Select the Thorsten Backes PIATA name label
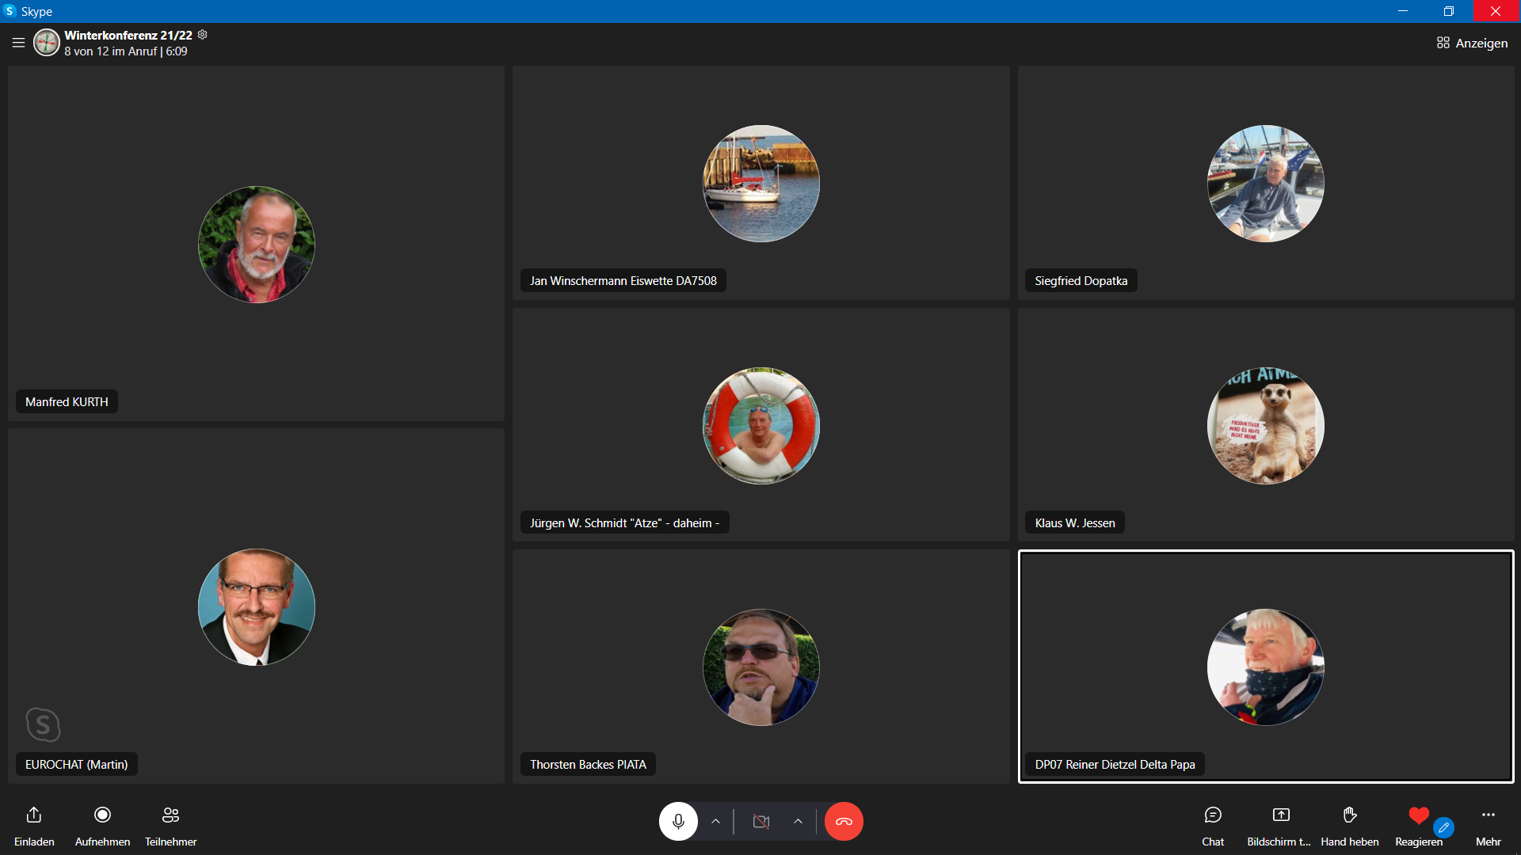Image resolution: width=1521 pixels, height=855 pixels. coord(588,765)
